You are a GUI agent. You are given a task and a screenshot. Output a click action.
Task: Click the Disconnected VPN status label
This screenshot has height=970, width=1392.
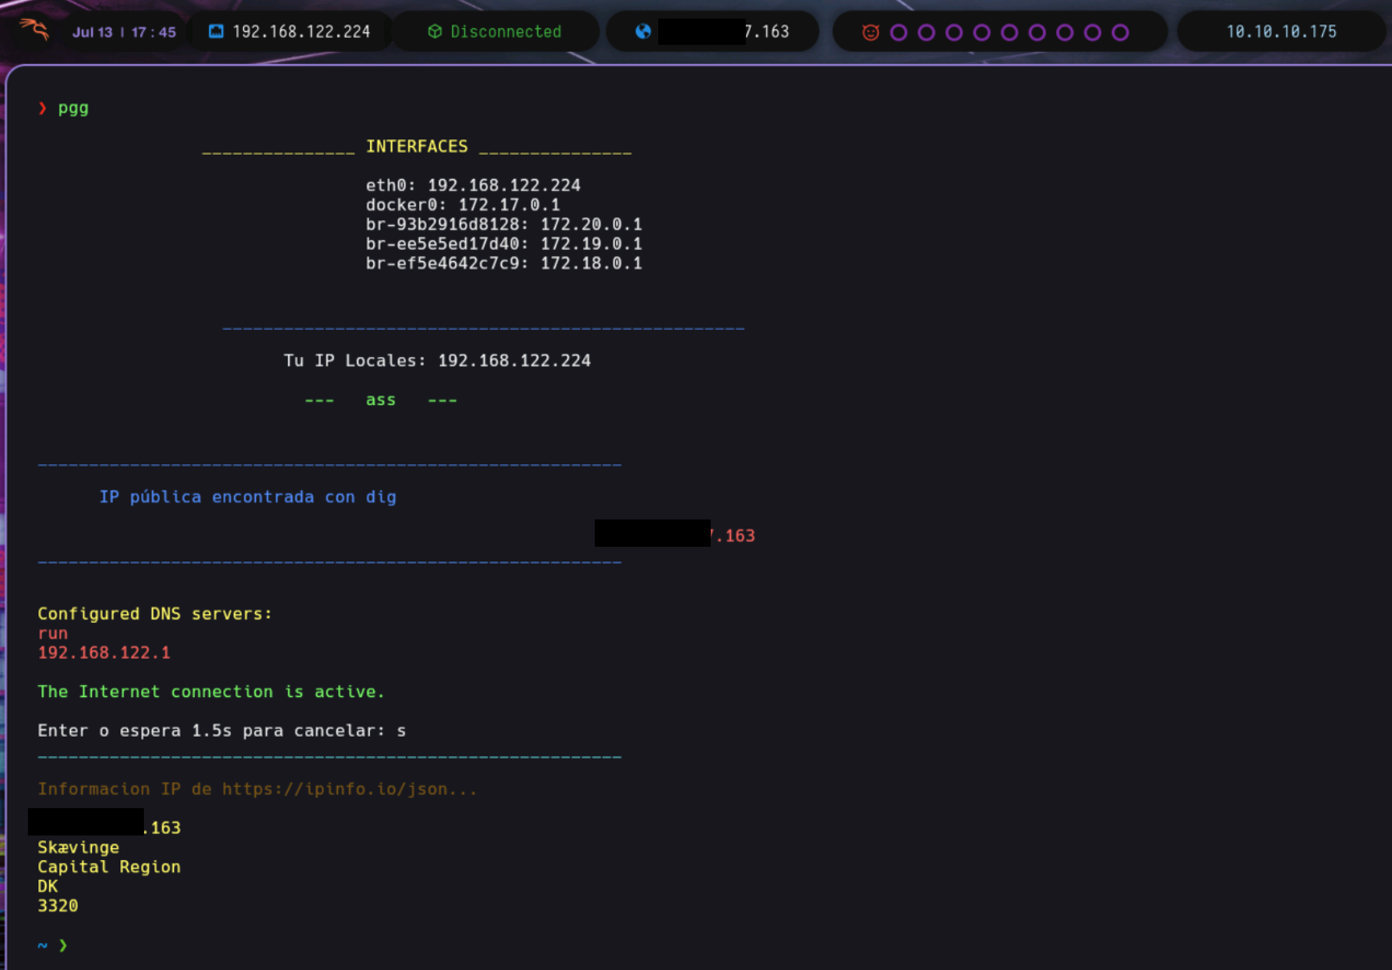(x=506, y=32)
